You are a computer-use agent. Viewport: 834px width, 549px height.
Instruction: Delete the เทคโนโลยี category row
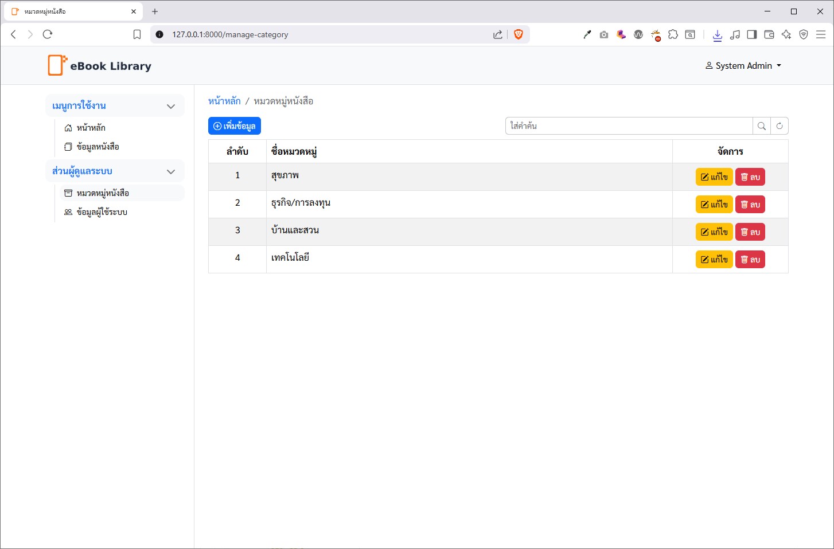[x=750, y=260]
